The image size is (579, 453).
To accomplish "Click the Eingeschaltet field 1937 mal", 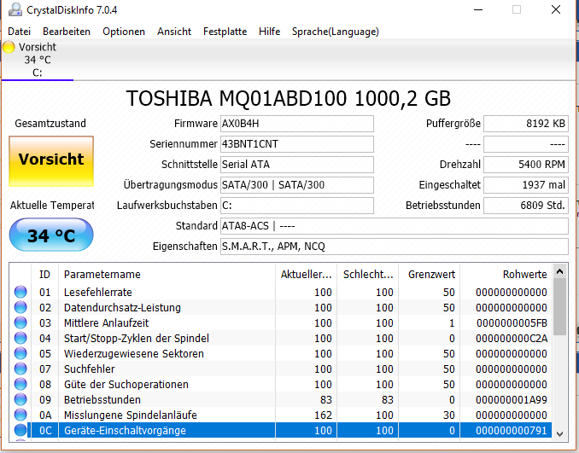I will 526,185.
